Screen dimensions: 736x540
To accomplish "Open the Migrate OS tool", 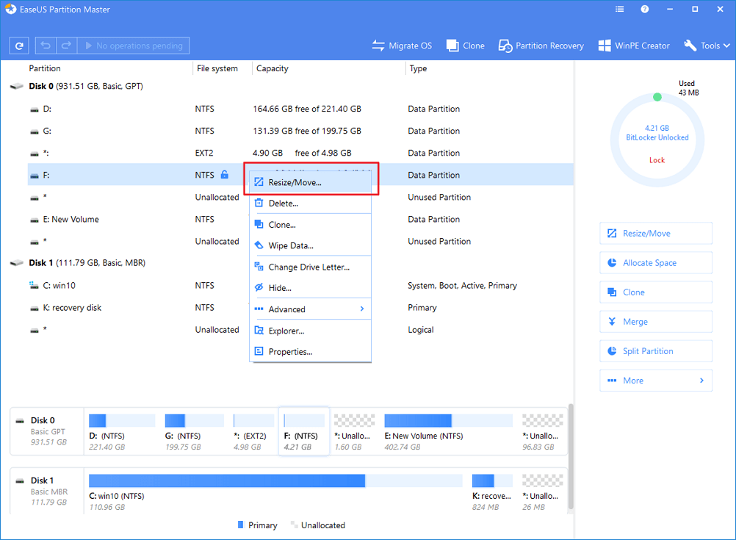I will tap(402, 46).
